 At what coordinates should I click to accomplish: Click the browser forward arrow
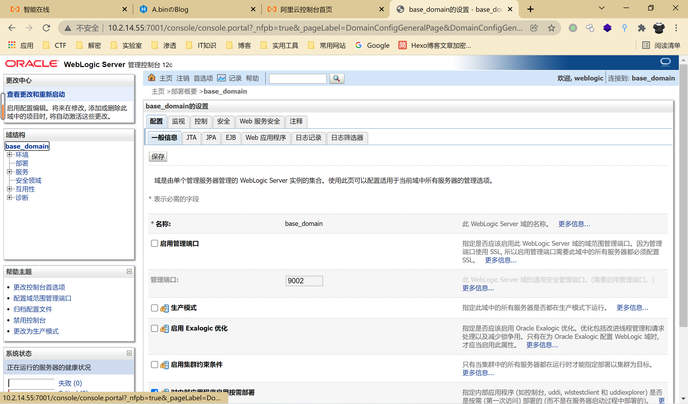pos(29,28)
